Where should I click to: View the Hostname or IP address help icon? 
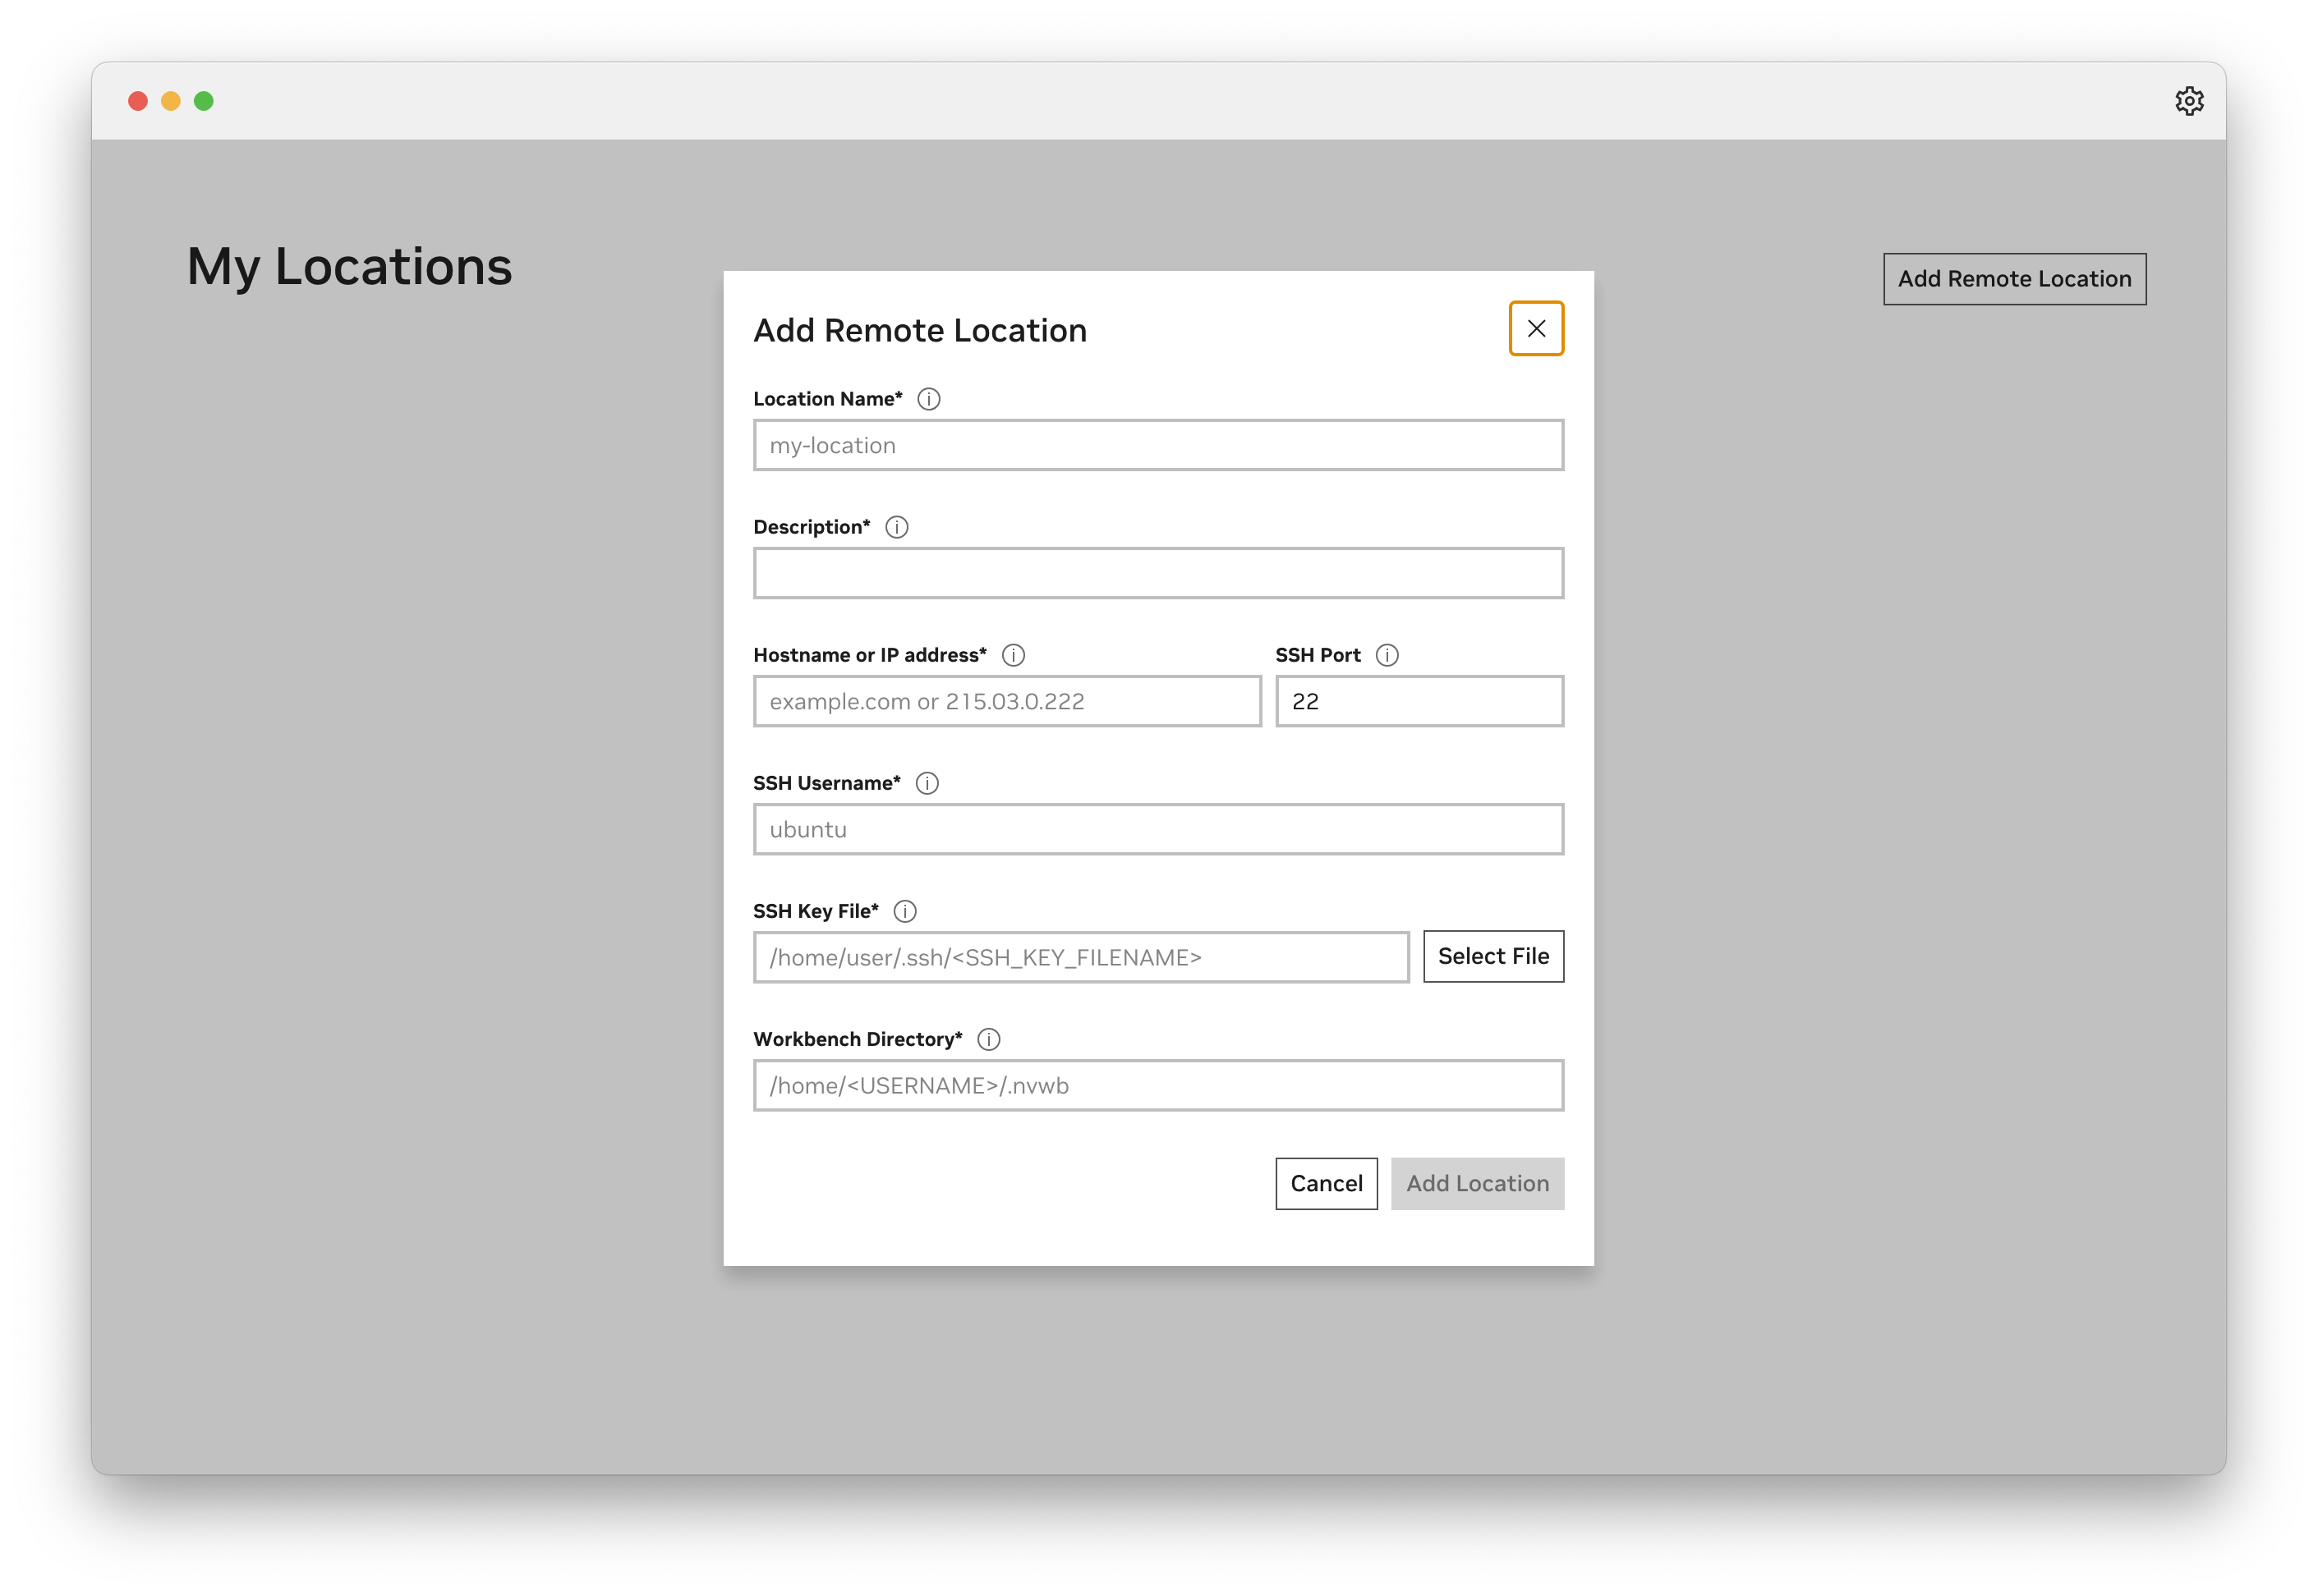(x=1014, y=656)
